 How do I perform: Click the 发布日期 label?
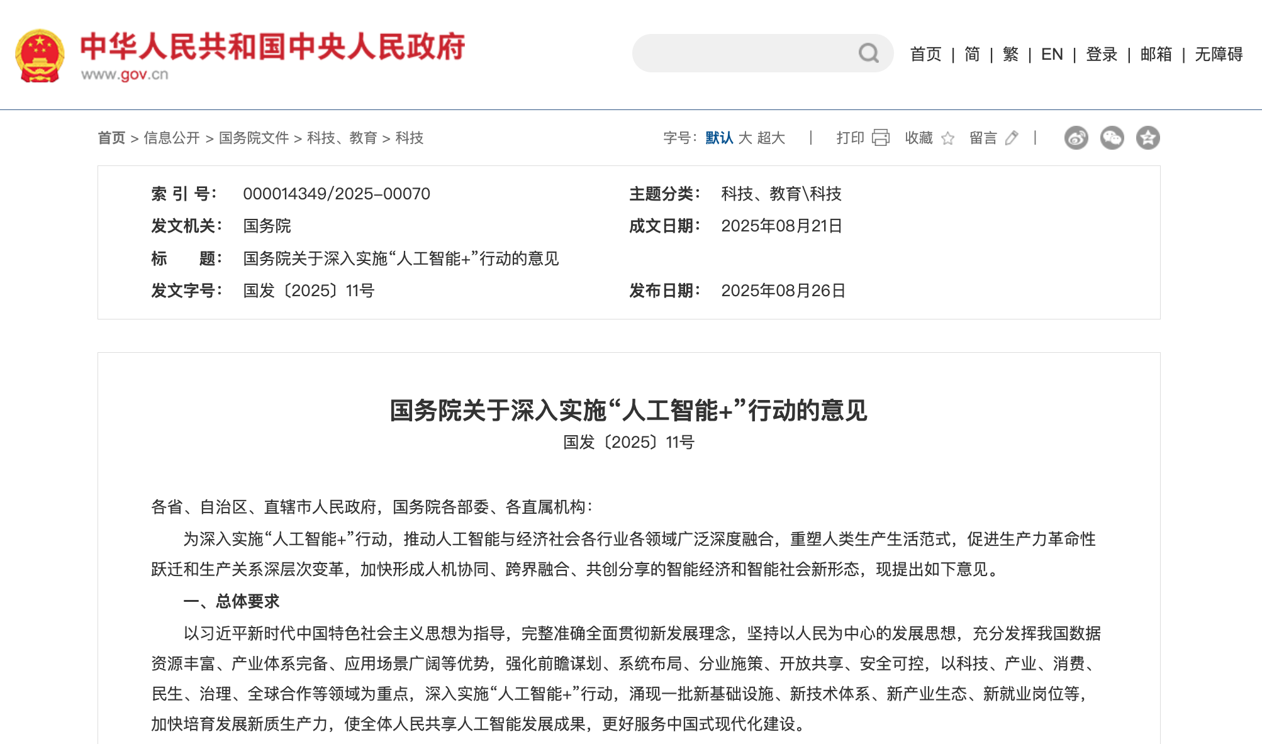pyautogui.click(x=664, y=291)
